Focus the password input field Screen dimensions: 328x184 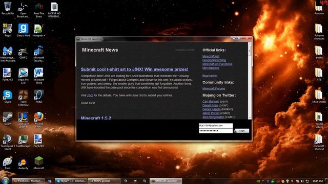point(216,131)
